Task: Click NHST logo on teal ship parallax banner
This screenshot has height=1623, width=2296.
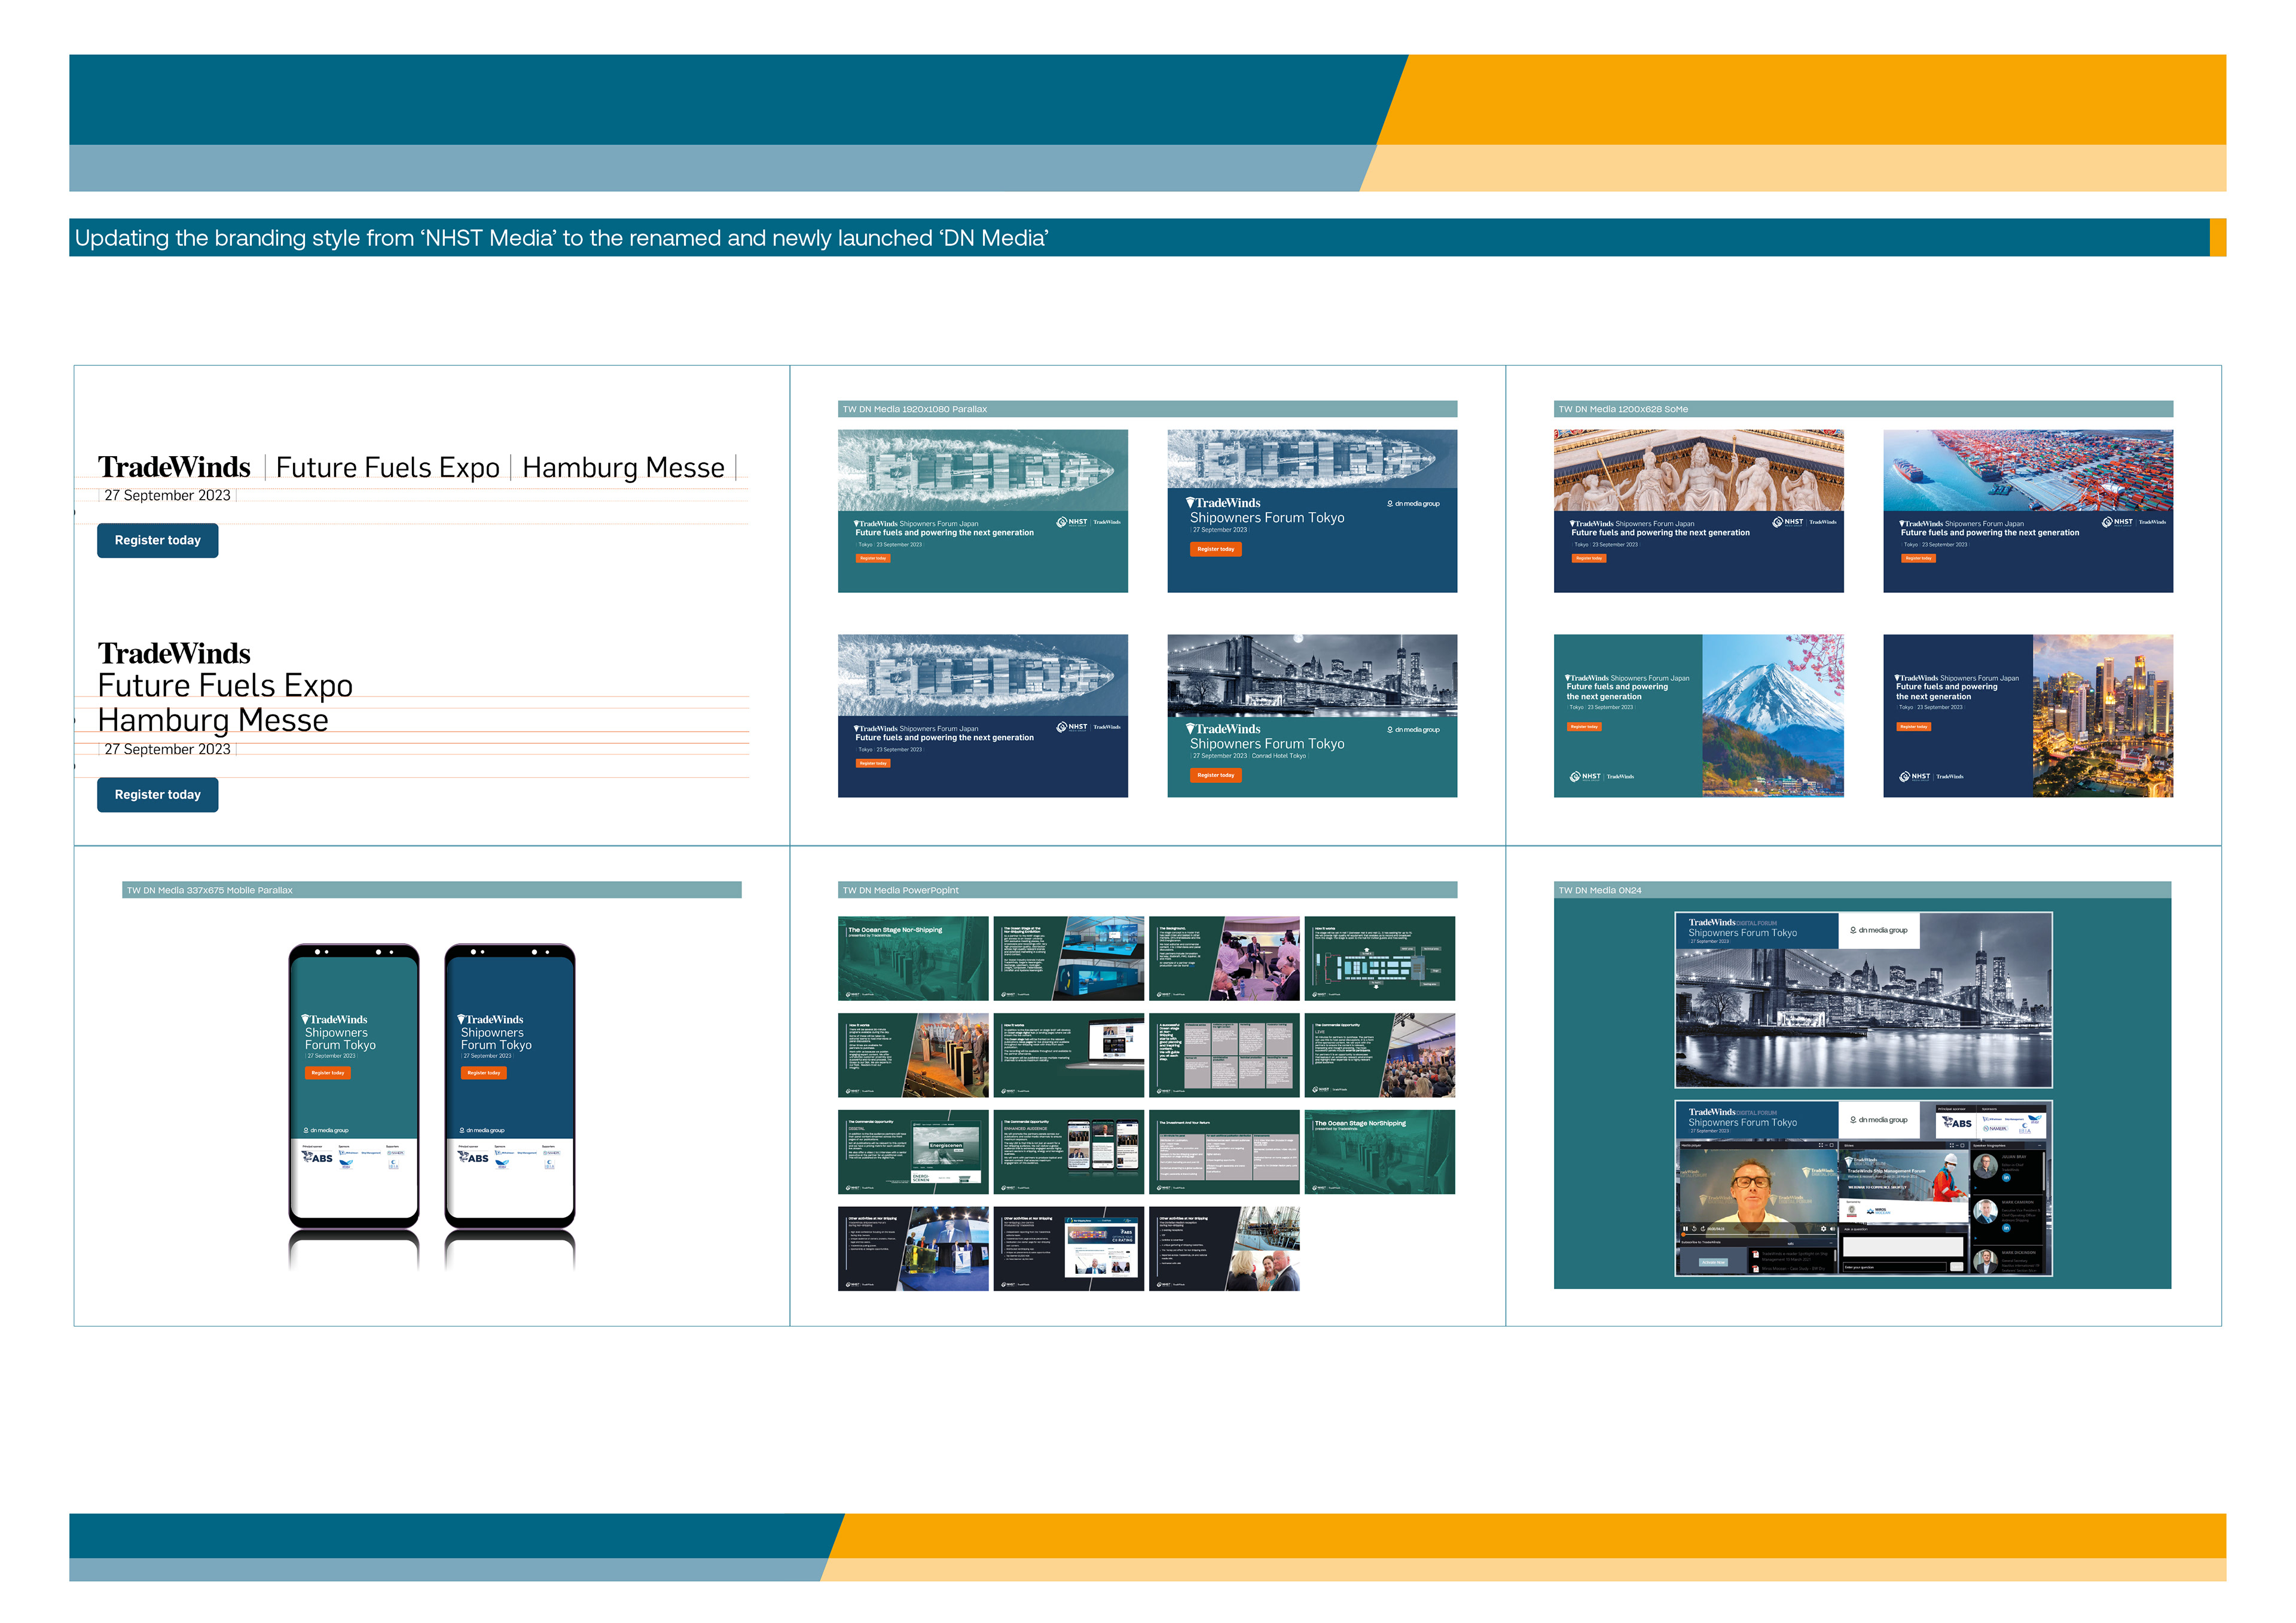Action: [x=1072, y=522]
